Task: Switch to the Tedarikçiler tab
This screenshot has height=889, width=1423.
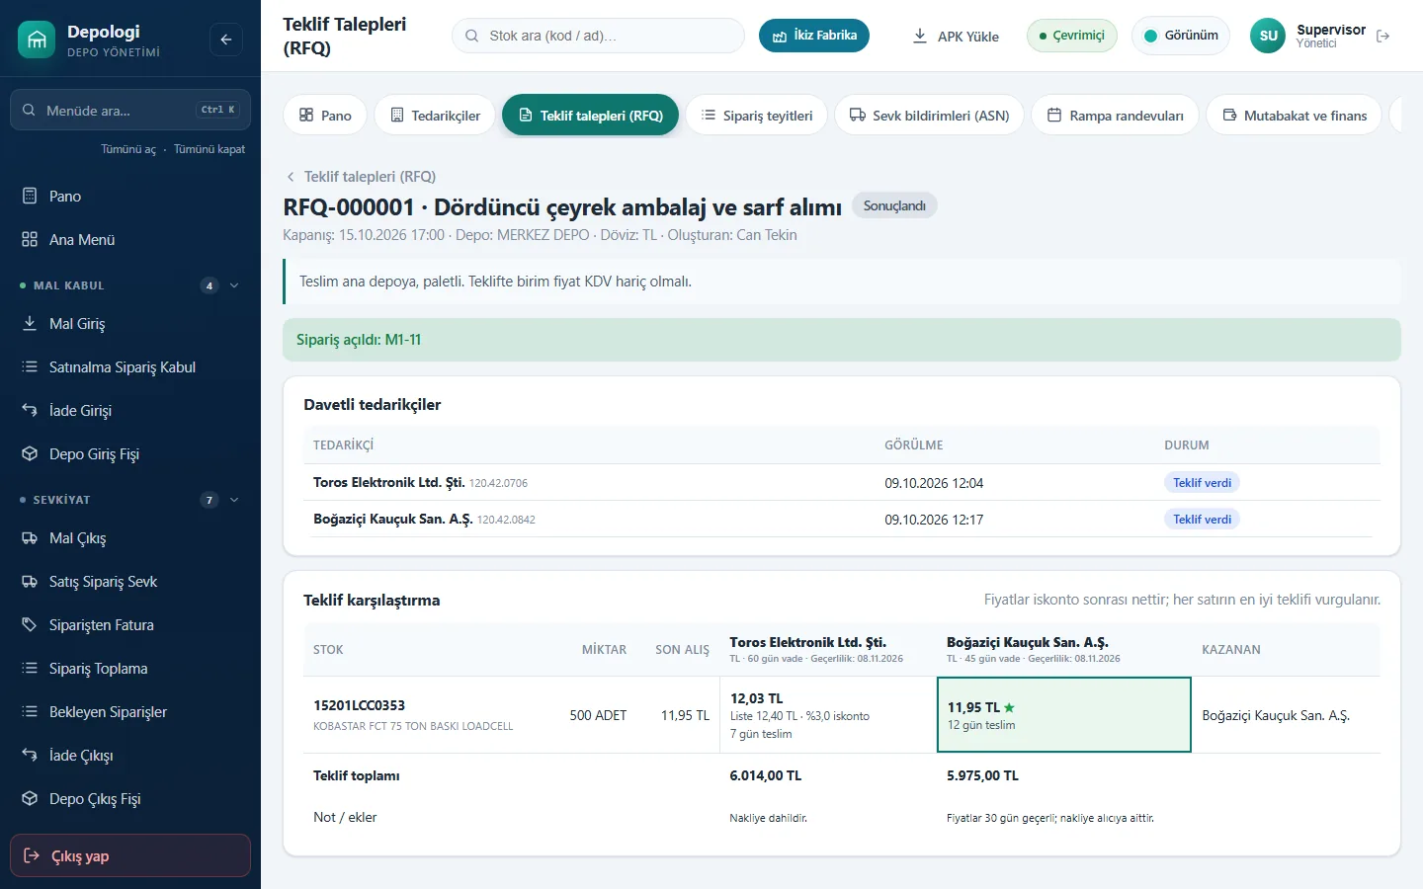Action: click(x=435, y=116)
